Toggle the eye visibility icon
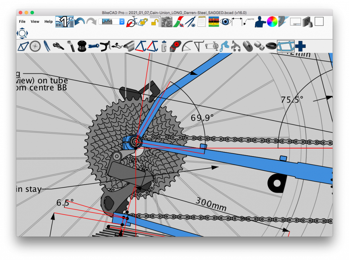This screenshot has height=260, width=349. coord(225,22)
